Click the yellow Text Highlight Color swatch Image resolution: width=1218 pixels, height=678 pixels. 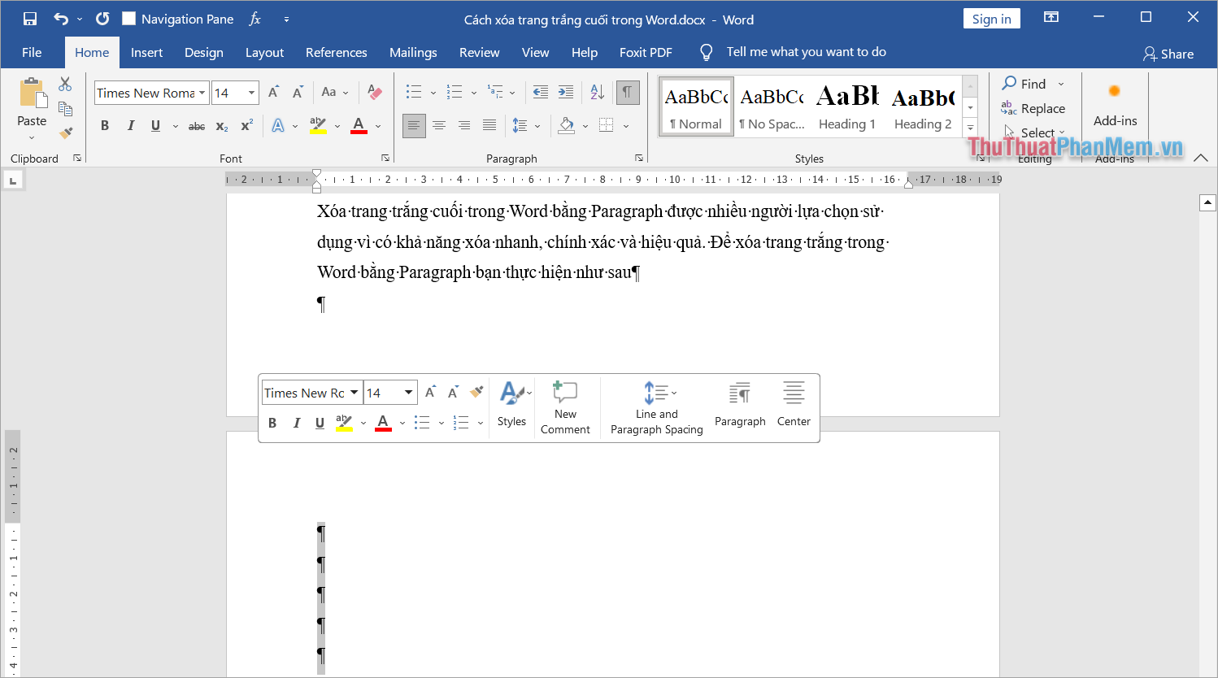tap(317, 126)
